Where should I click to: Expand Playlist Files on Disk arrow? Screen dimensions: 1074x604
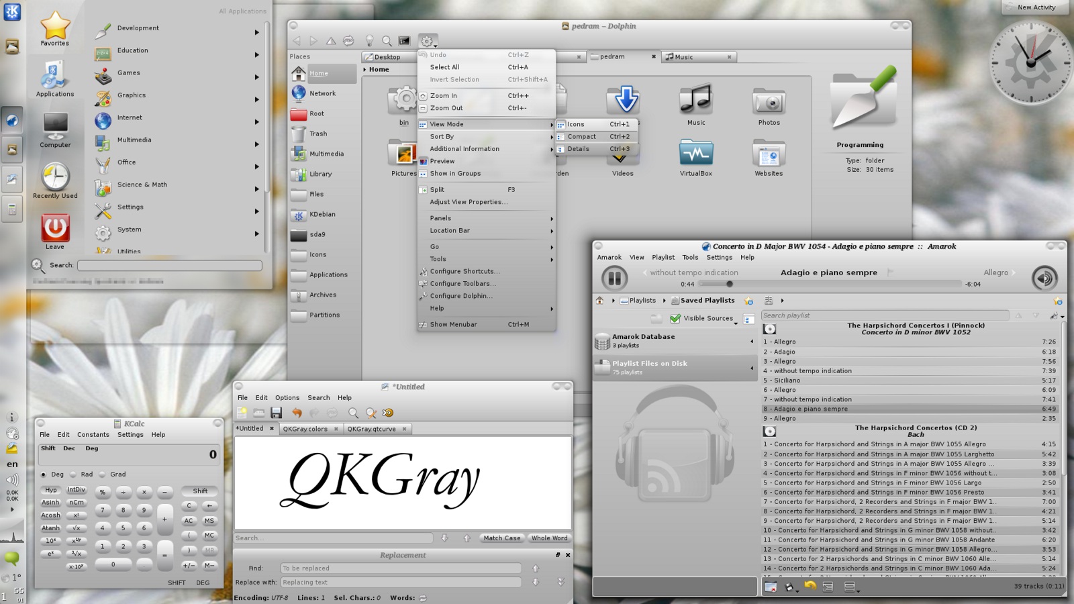pos(752,368)
